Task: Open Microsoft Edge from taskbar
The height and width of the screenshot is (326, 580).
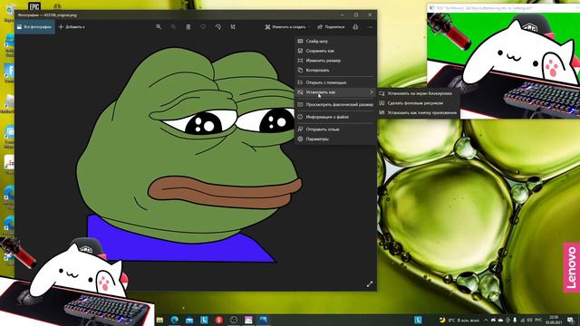Action: 175,320
